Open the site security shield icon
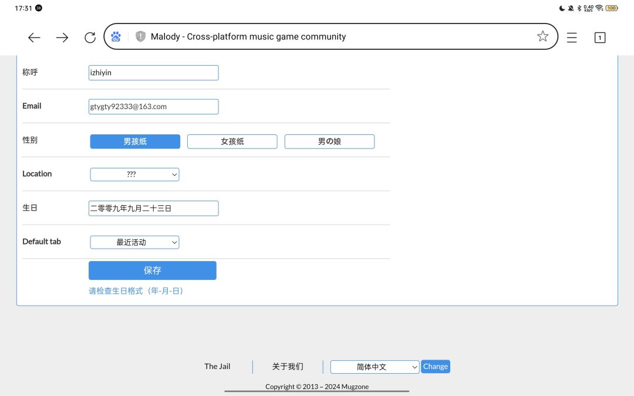Image resolution: width=634 pixels, height=396 pixels. (x=140, y=36)
